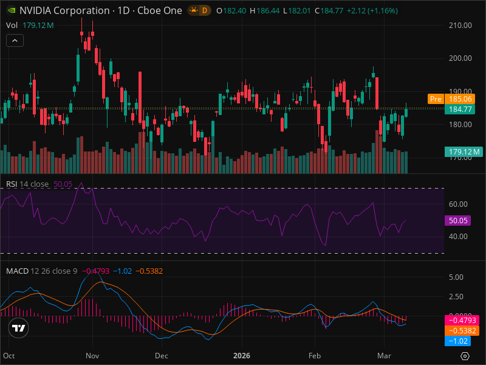Click the Oct label on the time axis
486x365 pixels.
(x=9, y=356)
